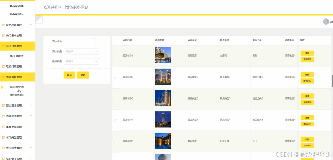Click the icon beside 预定餐厅管理

click(x=3, y=148)
